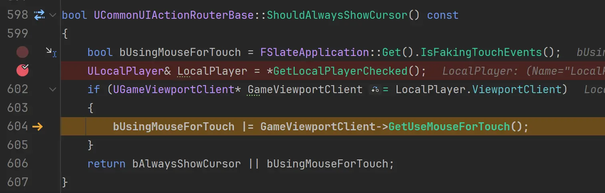The height and width of the screenshot is (193, 605).
Task: Click the GetLocalPlayerChecked function call
Action: 340,71
